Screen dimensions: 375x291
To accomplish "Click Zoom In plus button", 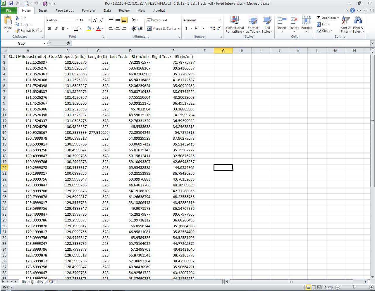I will (371, 287).
